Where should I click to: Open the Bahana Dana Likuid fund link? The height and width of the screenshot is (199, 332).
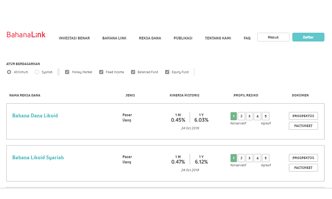[35, 116]
